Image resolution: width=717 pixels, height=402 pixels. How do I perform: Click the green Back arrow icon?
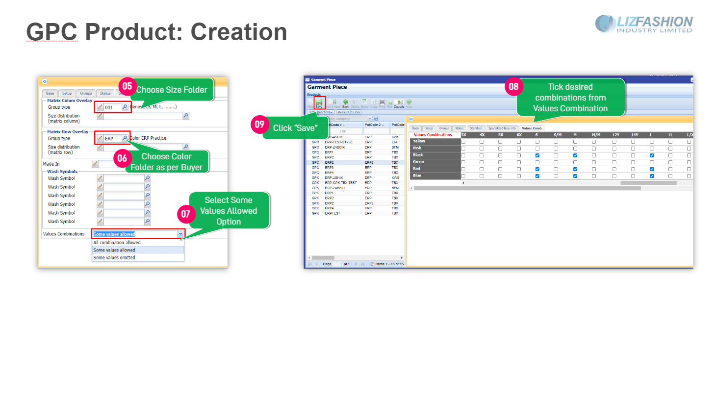[x=345, y=102]
